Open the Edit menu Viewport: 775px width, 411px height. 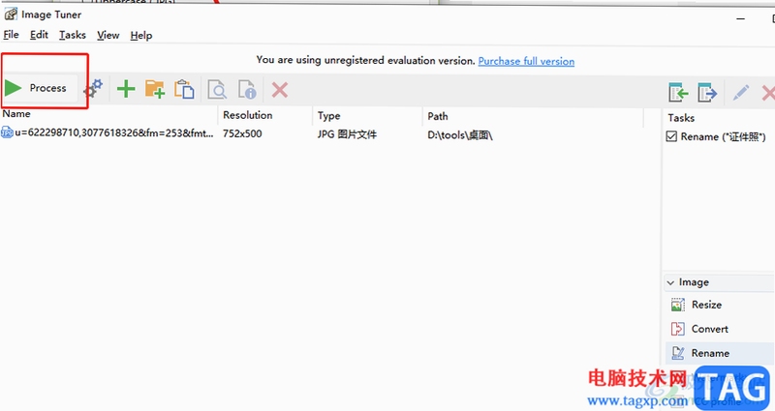click(x=39, y=35)
